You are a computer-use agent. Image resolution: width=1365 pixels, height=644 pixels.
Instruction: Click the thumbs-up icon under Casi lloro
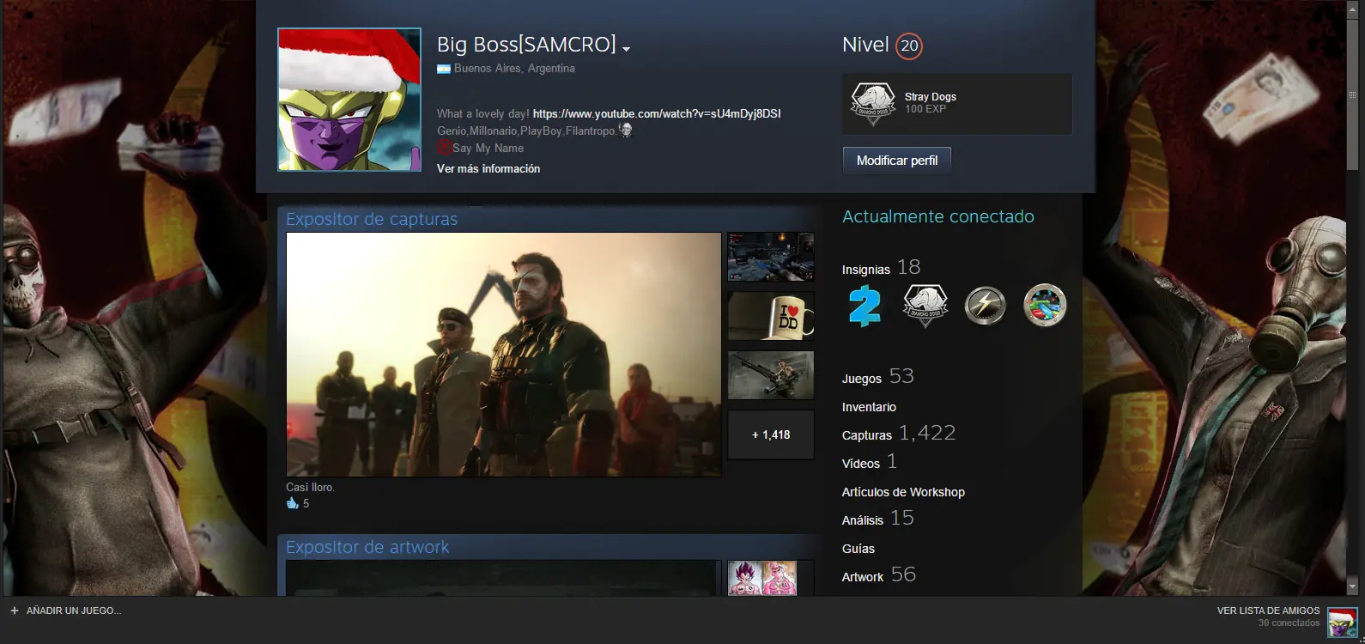292,503
